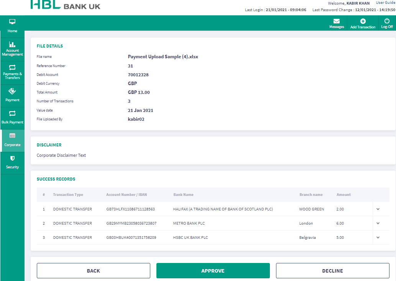Go to Home menu label

tap(12, 31)
